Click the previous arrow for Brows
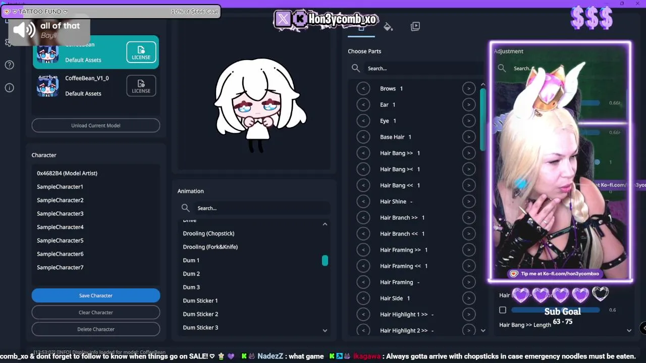 (x=363, y=89)
